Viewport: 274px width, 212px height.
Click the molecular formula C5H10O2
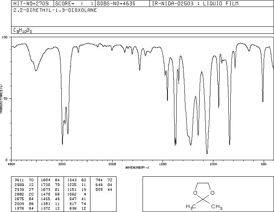[23, 31]
